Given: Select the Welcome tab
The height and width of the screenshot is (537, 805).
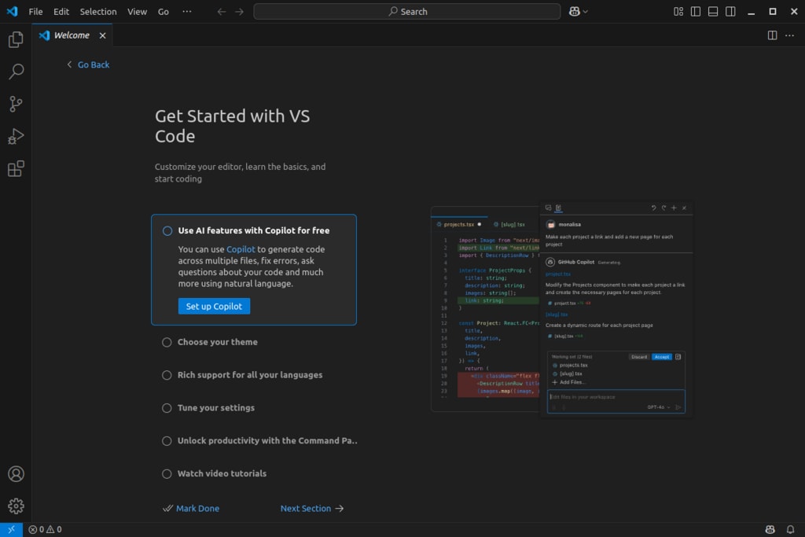Looking at the screenshot, I should pyautogui.click(x=72, y=35).
